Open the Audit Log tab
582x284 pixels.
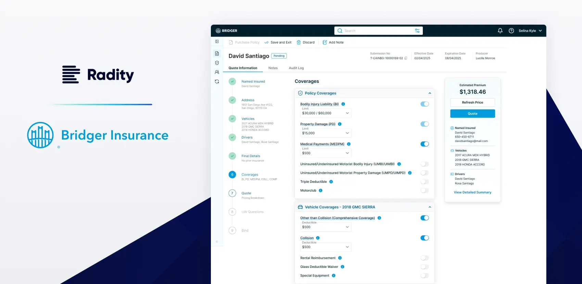tap(296, 68)
